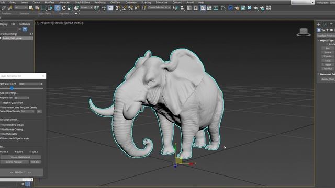Click the Web Doc button
Screen dimensions: 335x188
35,162
